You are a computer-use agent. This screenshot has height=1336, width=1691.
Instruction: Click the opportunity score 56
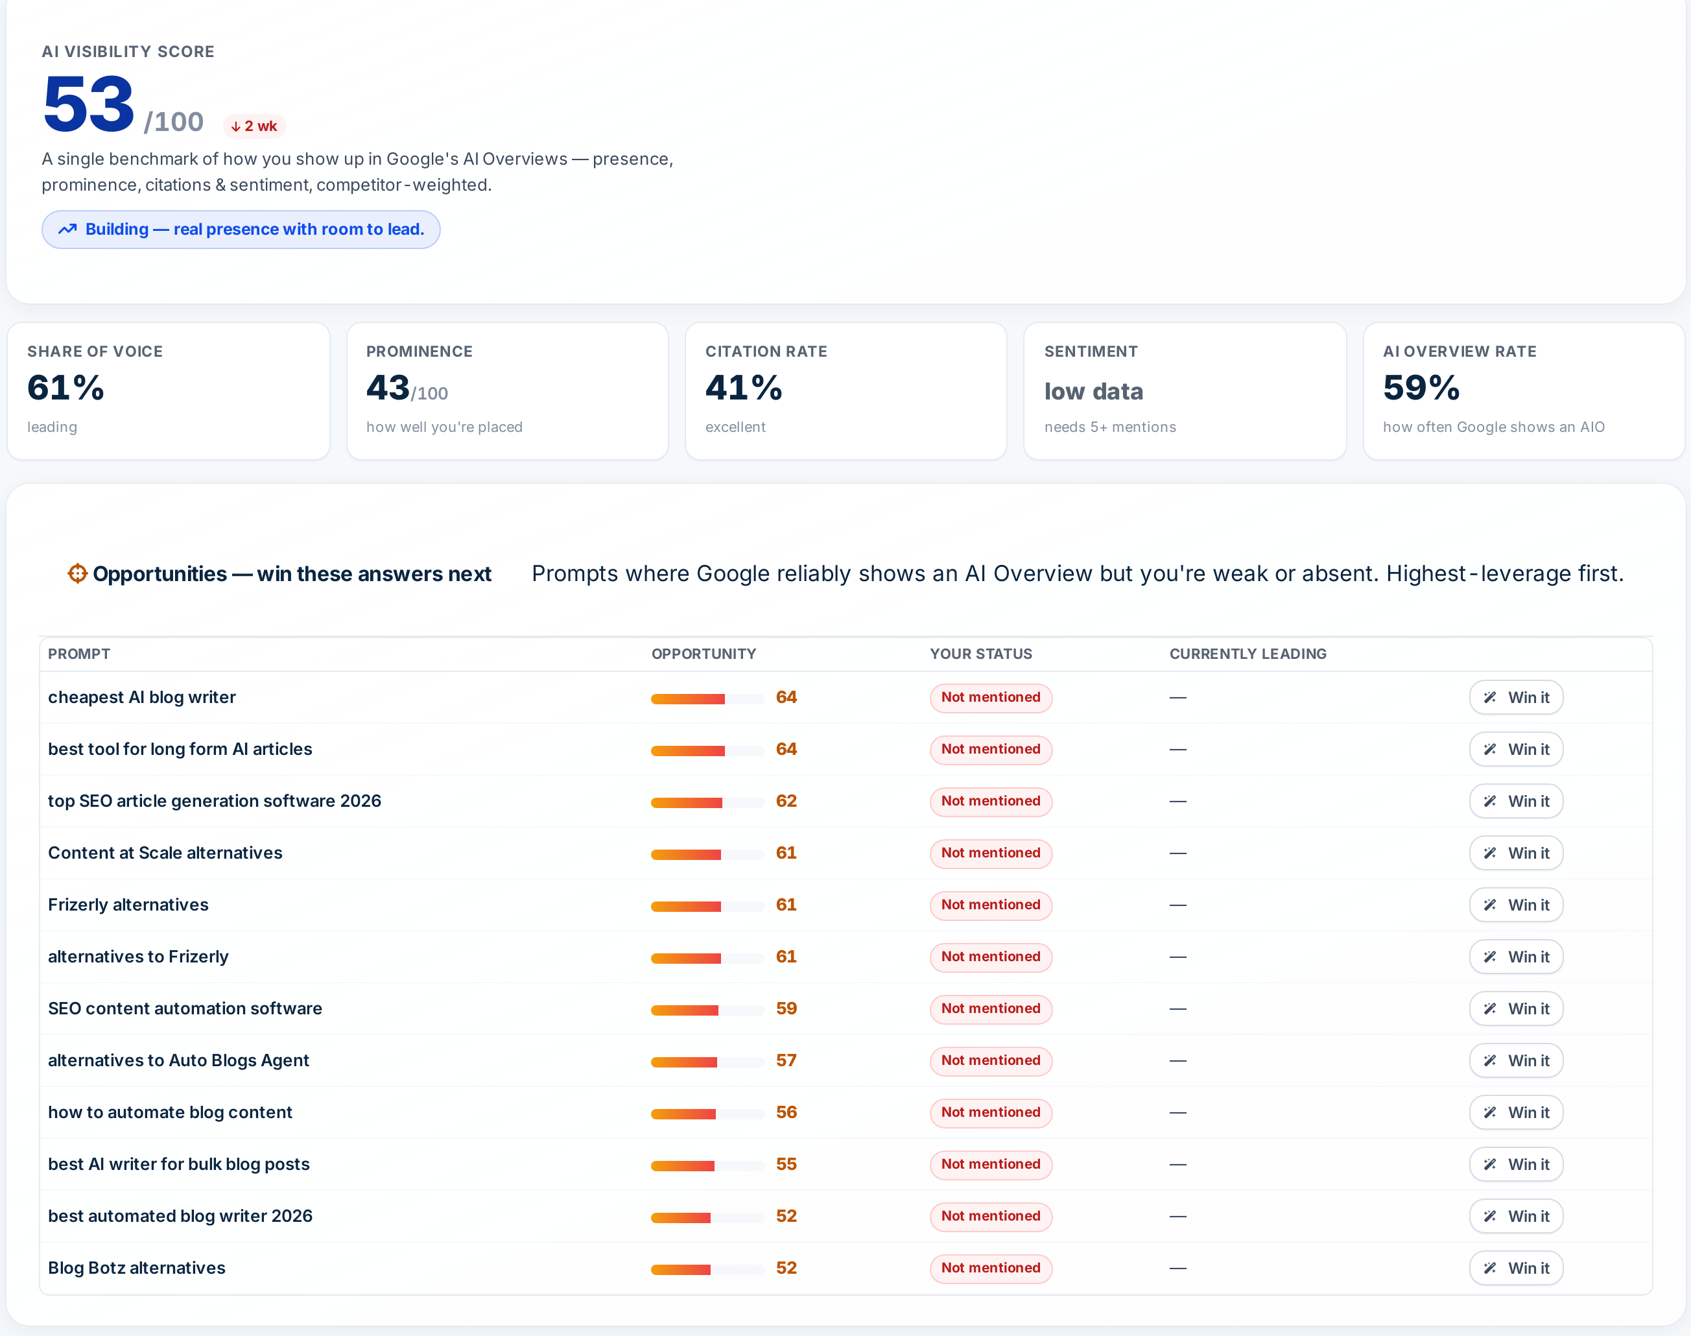[786, 1112]
